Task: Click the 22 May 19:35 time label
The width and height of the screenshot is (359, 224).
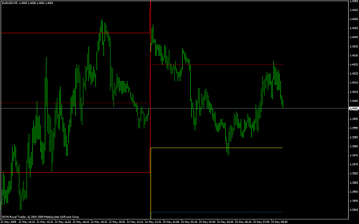Action: [x=99, y=222]
